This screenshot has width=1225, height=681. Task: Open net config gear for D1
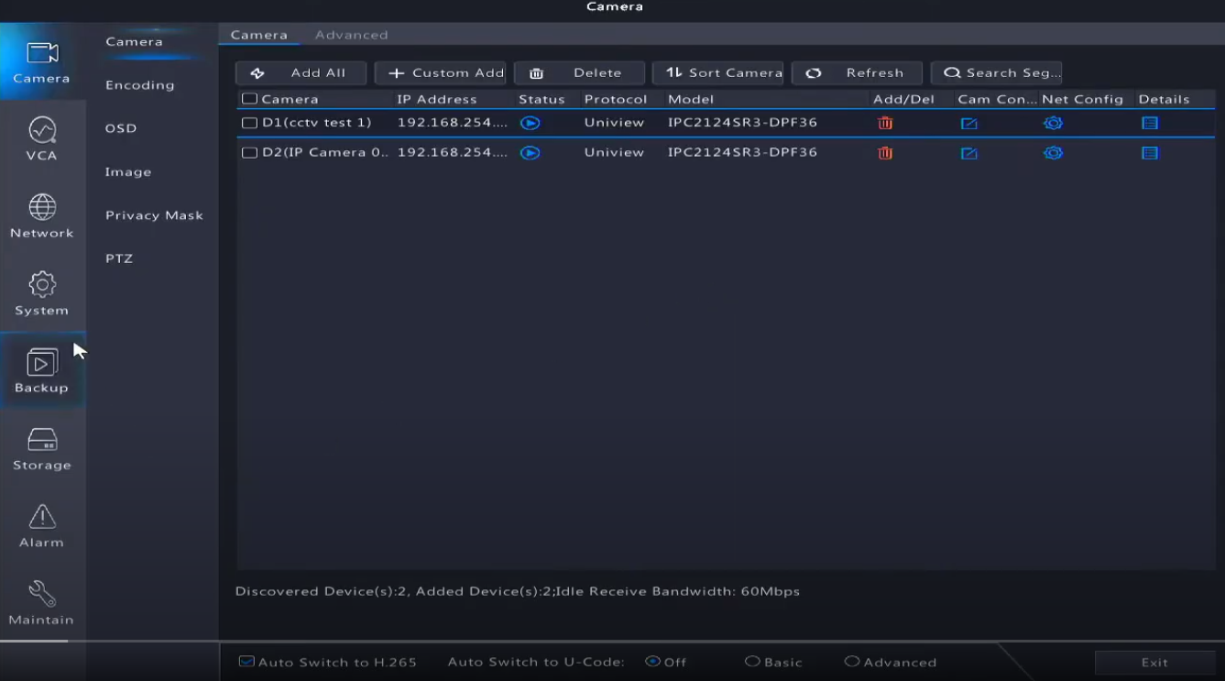[x=1053, y=123]
